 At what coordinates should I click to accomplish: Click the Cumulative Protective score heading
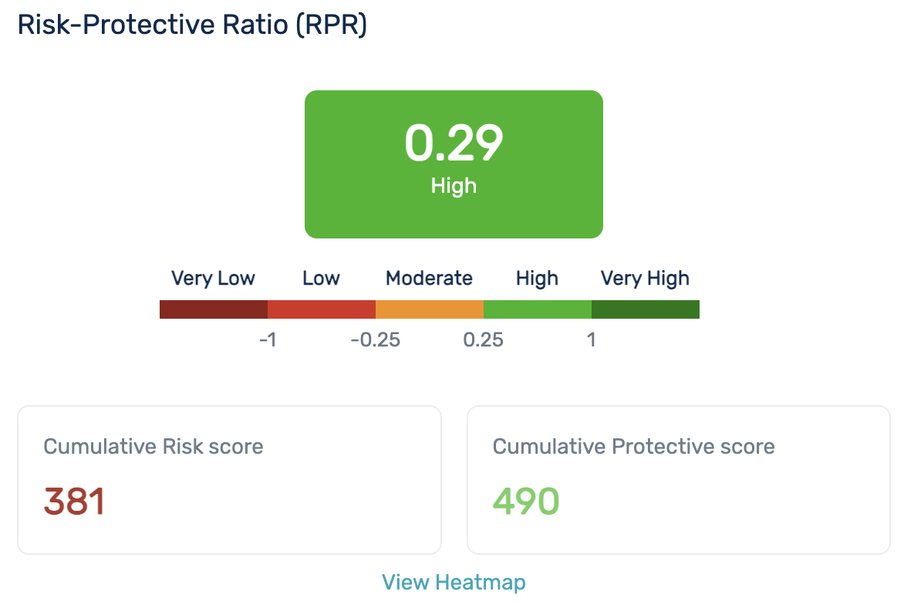633,446
